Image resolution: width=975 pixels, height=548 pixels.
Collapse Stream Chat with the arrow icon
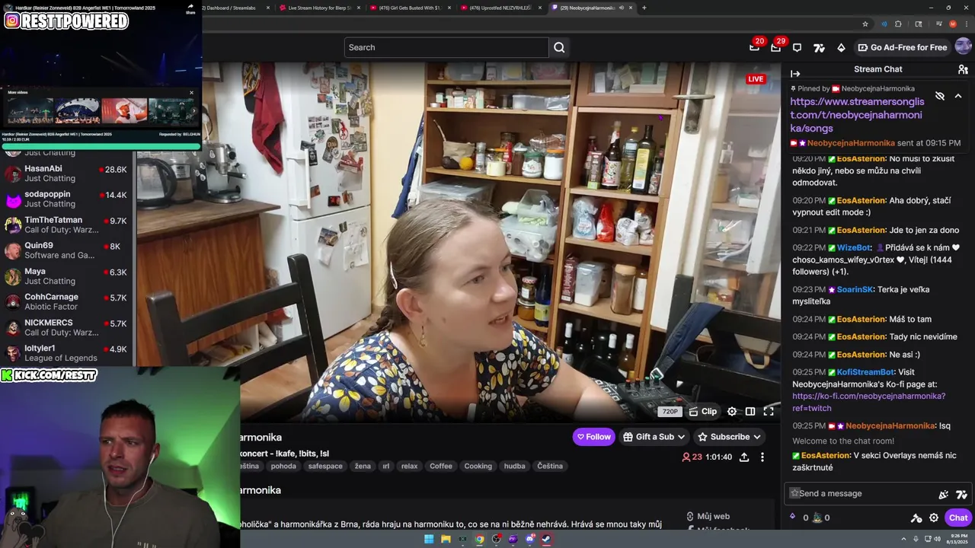pos(795,74)
